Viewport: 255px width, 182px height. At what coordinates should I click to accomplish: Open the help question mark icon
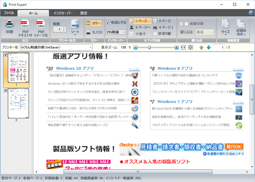251,13
